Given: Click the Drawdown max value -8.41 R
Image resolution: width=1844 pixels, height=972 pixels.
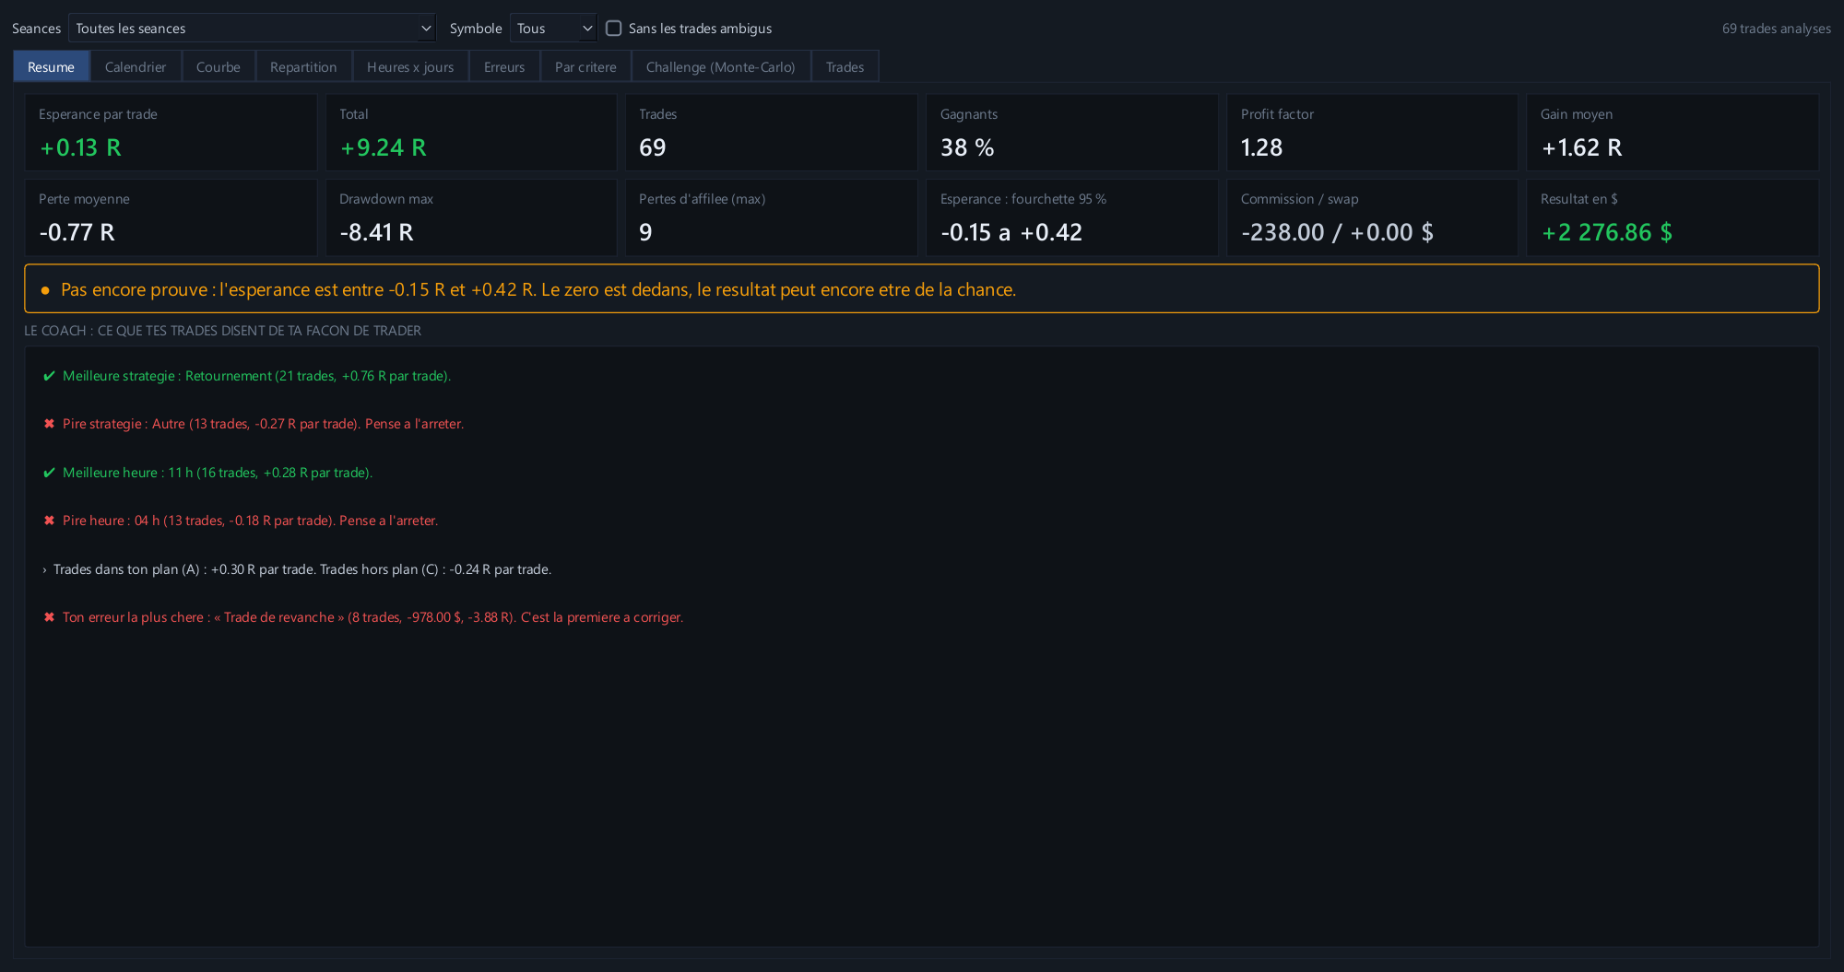Looking at the screenshot, I should (376, 232).
